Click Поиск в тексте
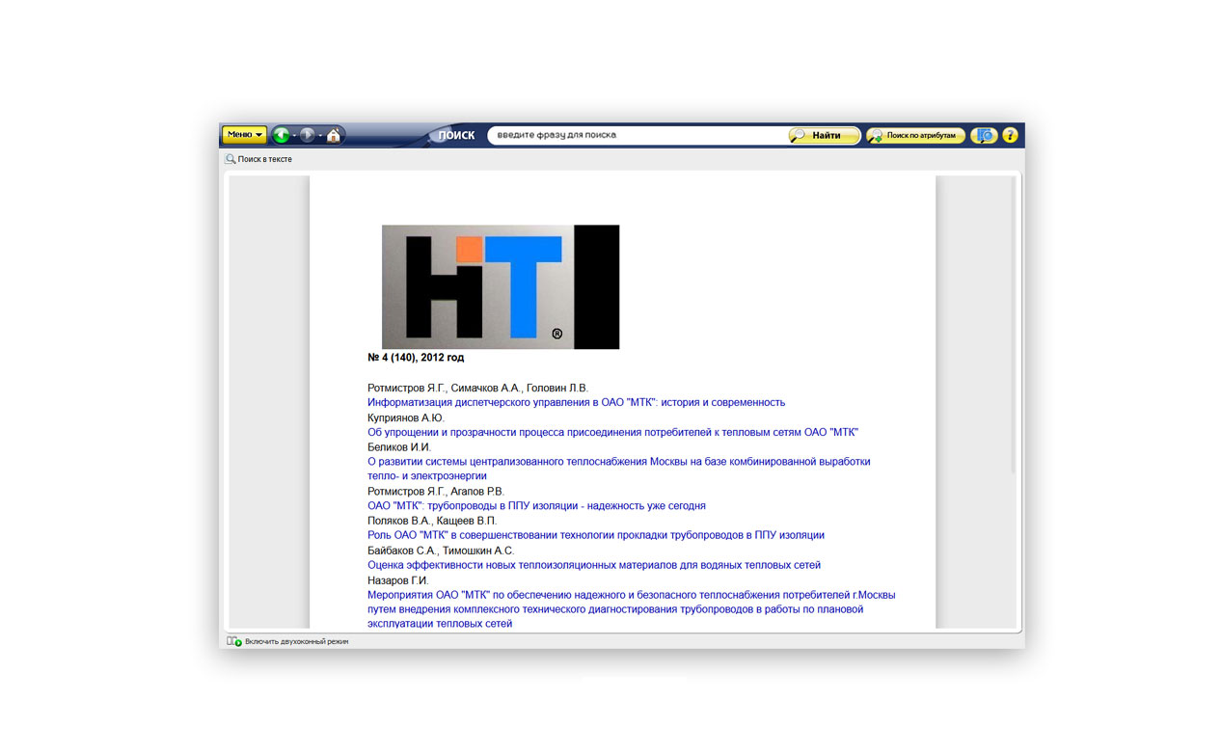 tap(265, 159)
